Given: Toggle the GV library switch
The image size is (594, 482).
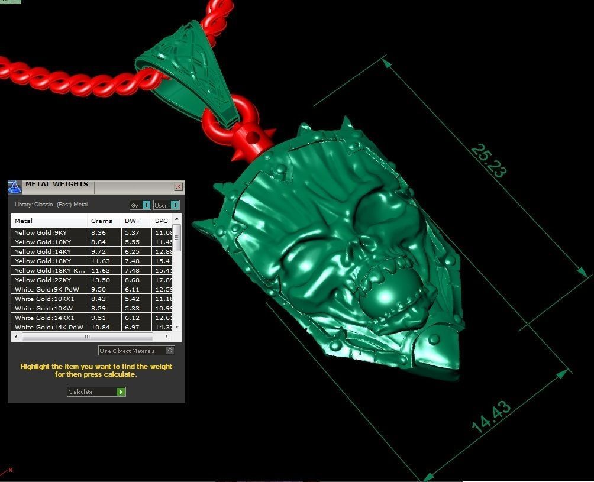Looking at the screenshot, I should click(x=140, y=205).
